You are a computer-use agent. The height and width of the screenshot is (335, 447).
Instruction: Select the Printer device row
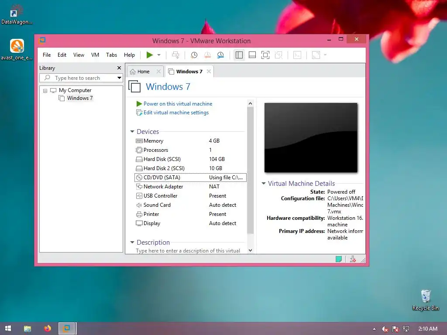pos(190,214)
